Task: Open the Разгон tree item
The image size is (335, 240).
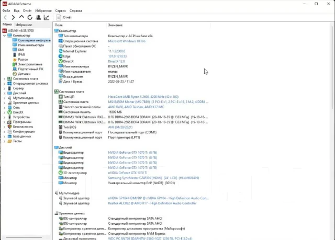Action: (20, 60)
